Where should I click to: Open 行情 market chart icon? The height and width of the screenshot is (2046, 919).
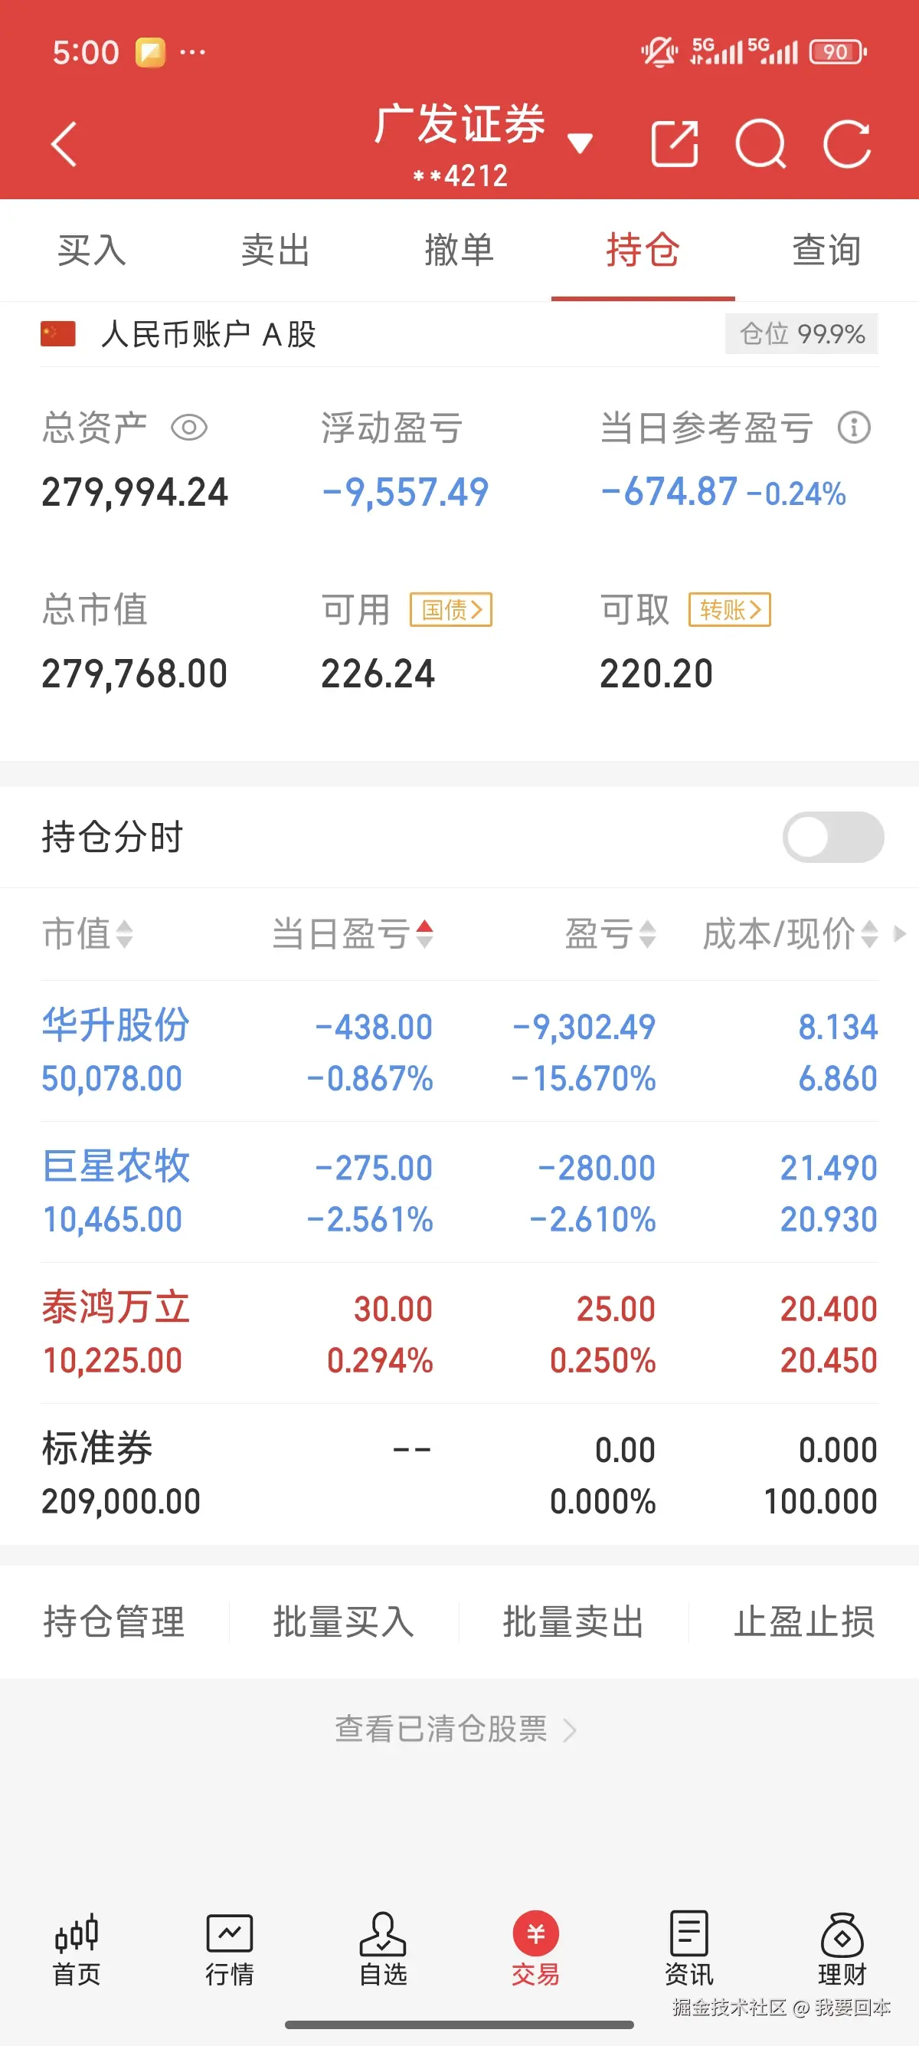point(229,1949)
